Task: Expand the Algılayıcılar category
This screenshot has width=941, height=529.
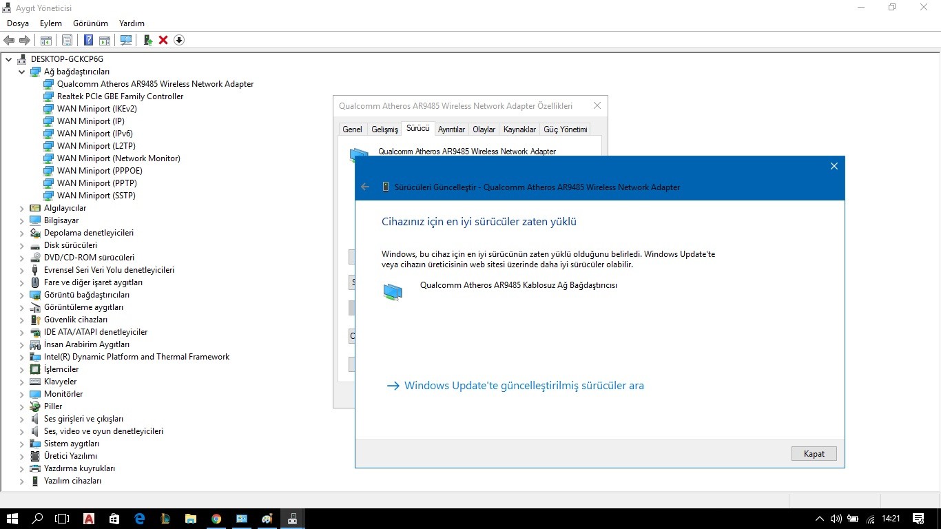Action: pos(21,208)
